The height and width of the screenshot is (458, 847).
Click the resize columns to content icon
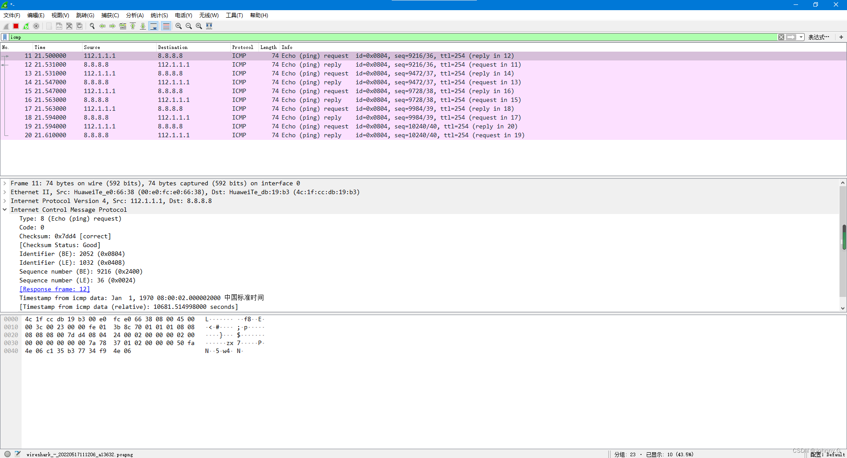tap(209, 26)
